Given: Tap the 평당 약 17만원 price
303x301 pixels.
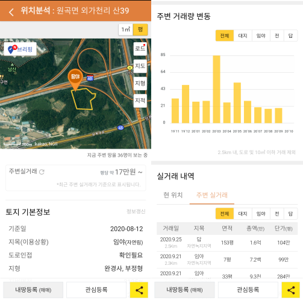Looking at the screenshot, I should (x=121, y=172).
